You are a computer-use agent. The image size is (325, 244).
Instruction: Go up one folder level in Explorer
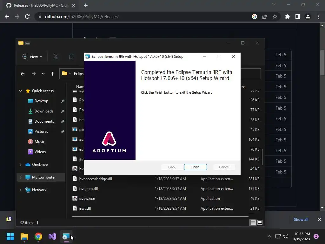52,74
